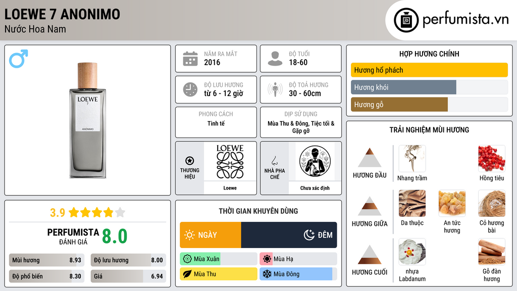517x291 pixels.
Task: Click the Mùa Đông season bar
Action: coord(298,274)
